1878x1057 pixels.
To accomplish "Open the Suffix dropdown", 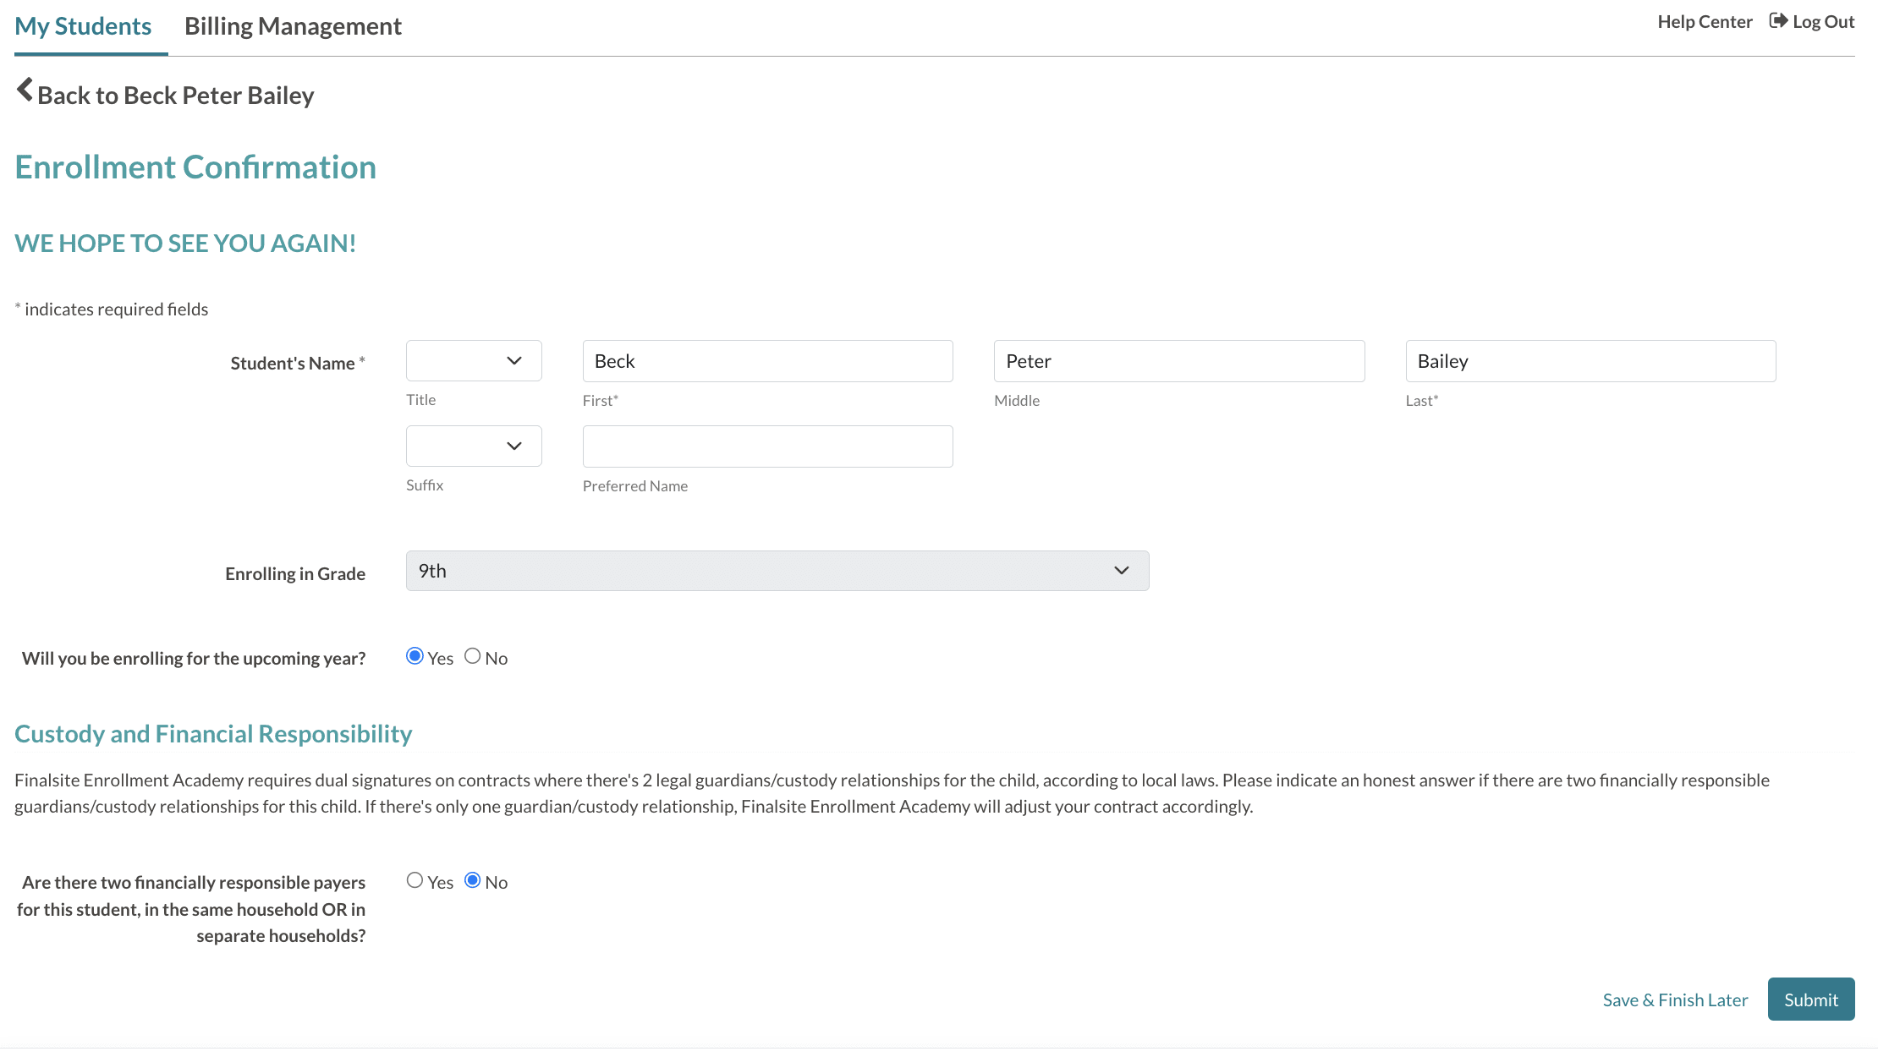I will (474, 446).
